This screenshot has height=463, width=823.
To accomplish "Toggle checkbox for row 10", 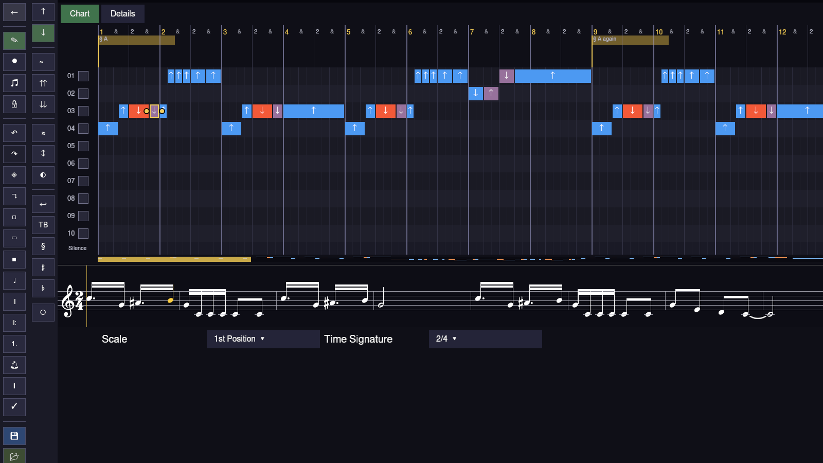I will (83, 234).
